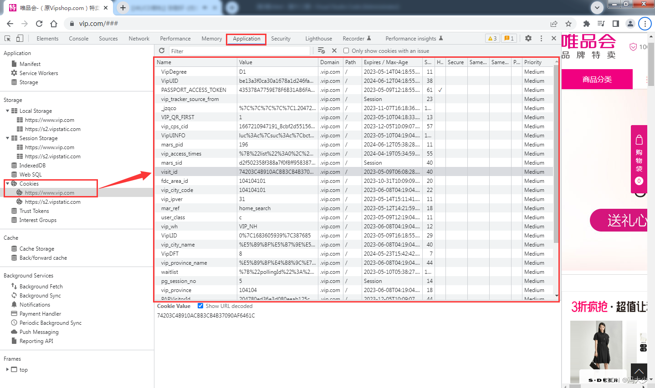Sort cookies by Name column header
This screenshot has width=655, height=388.
[x=196, y=62]
